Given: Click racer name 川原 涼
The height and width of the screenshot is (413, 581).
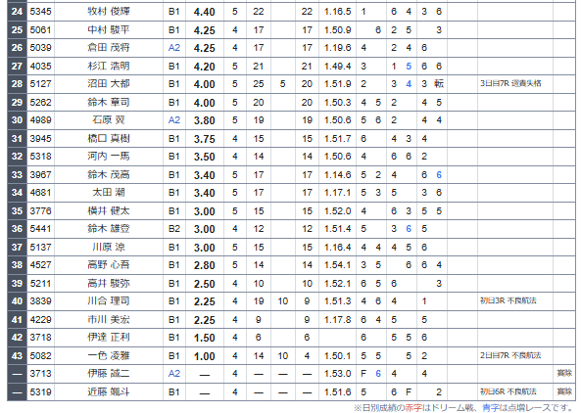Looking at the screenshot, I should click(109, 248).
